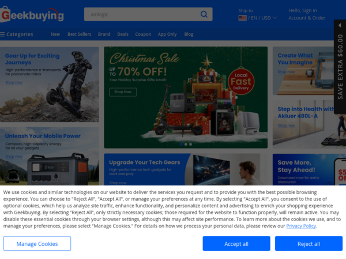Focus the amlogic search field
The height and width of the screenshot is (259, 346).
click(x=142, y=14)
